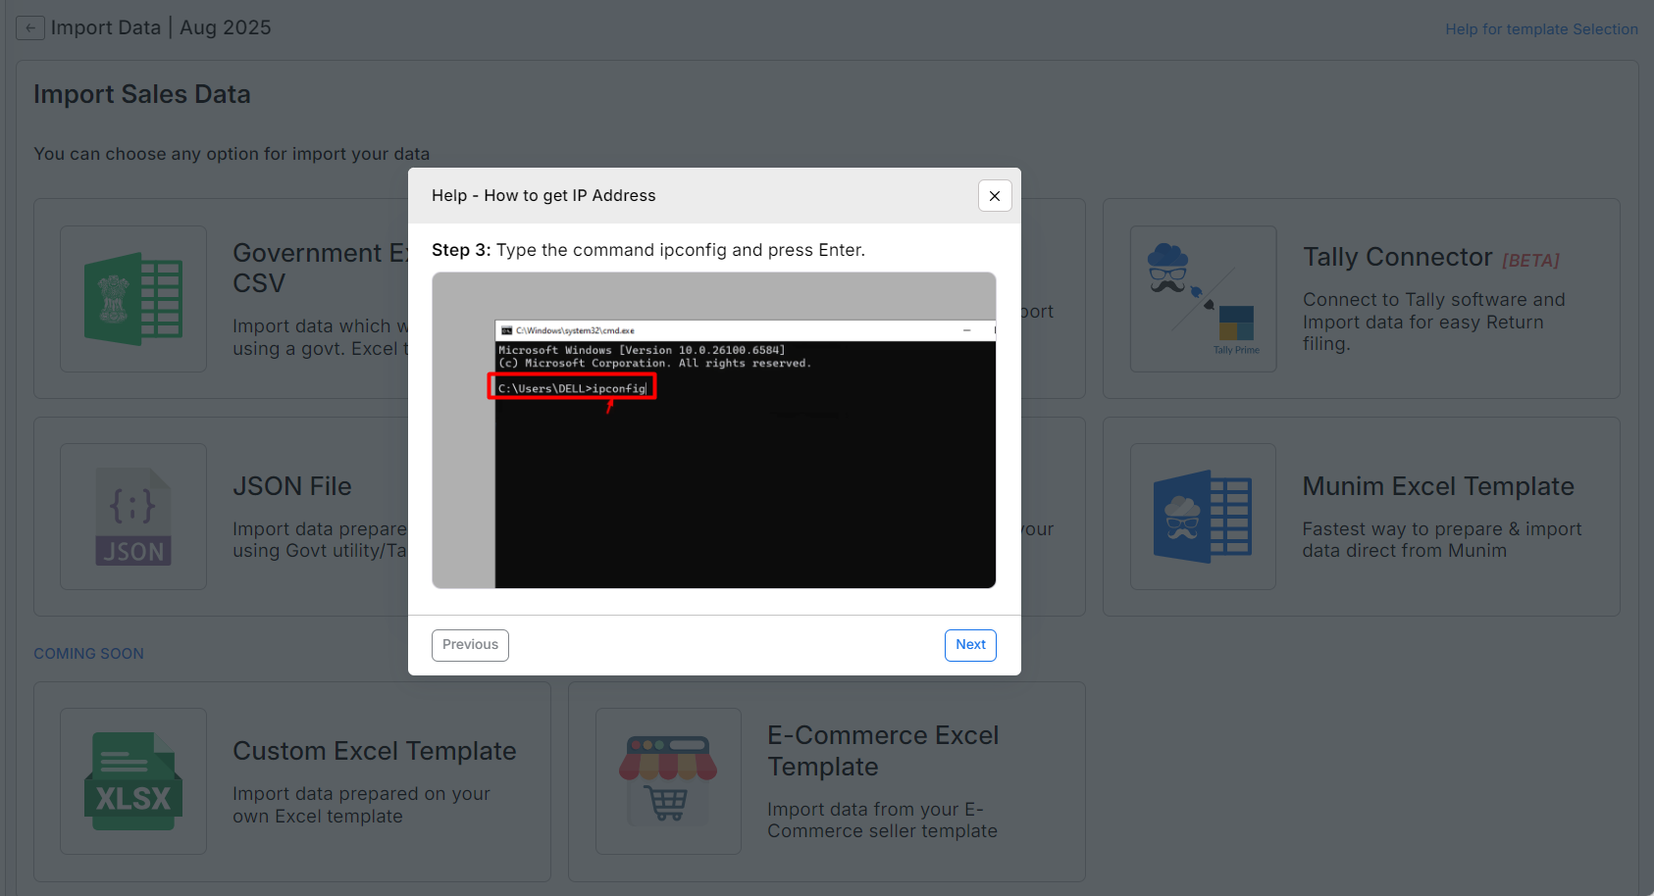
Task: Click the Munim Excel Template heading
Action: tap(1437, 486)
